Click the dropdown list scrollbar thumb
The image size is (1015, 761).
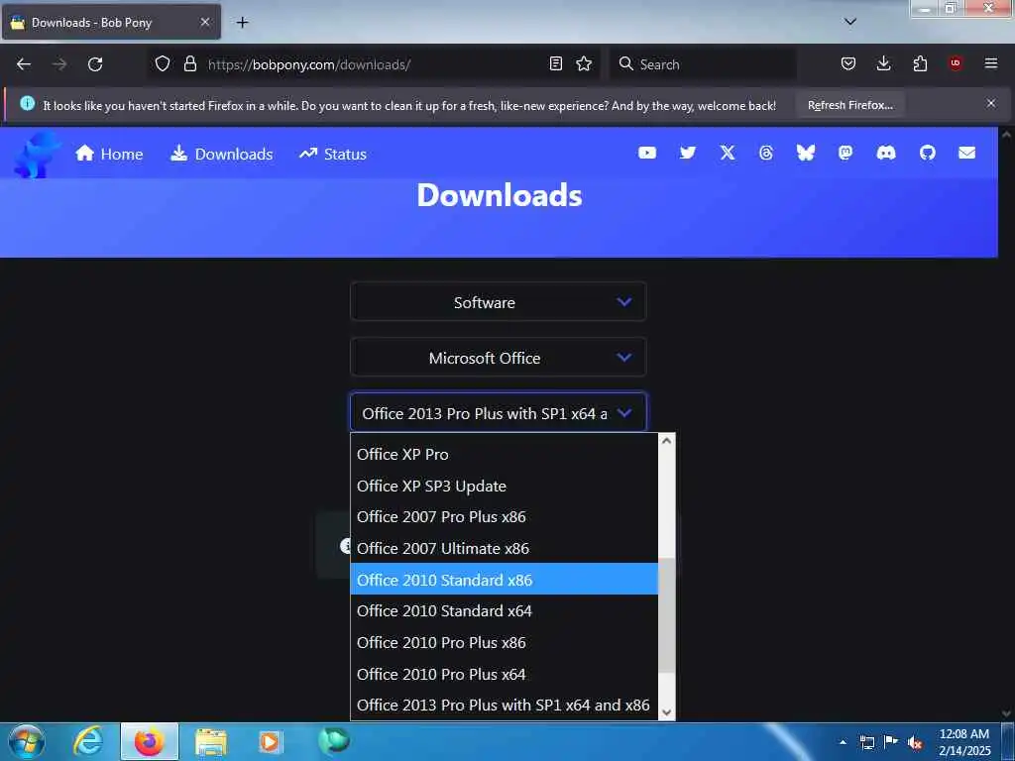pos(666,614)
